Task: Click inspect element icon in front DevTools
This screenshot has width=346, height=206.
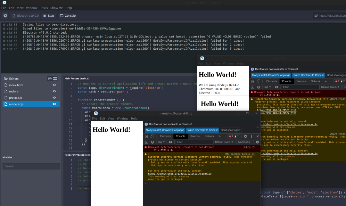Action: 146,136
